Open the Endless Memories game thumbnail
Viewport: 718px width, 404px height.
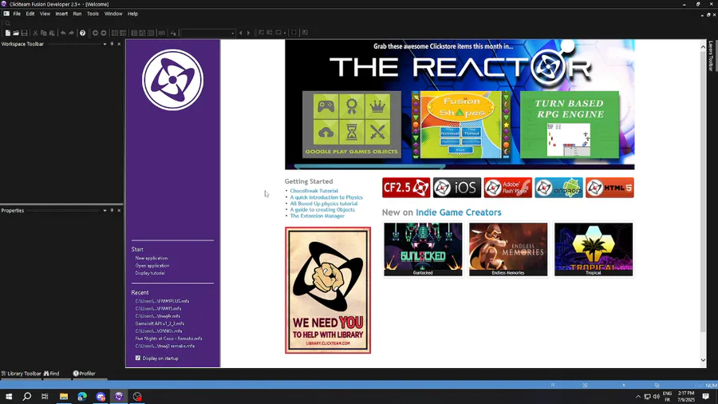click(x=508, y=249)
